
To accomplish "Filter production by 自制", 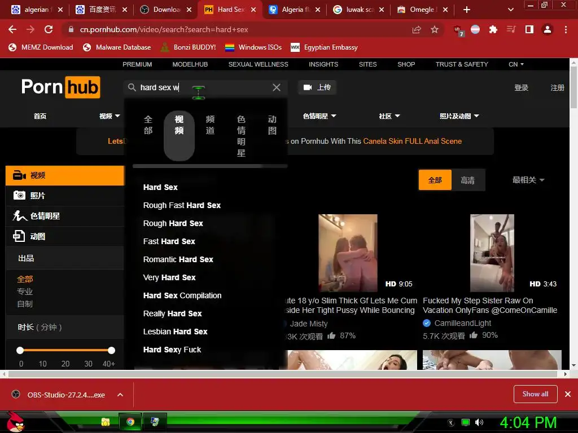I will point(25,304).
